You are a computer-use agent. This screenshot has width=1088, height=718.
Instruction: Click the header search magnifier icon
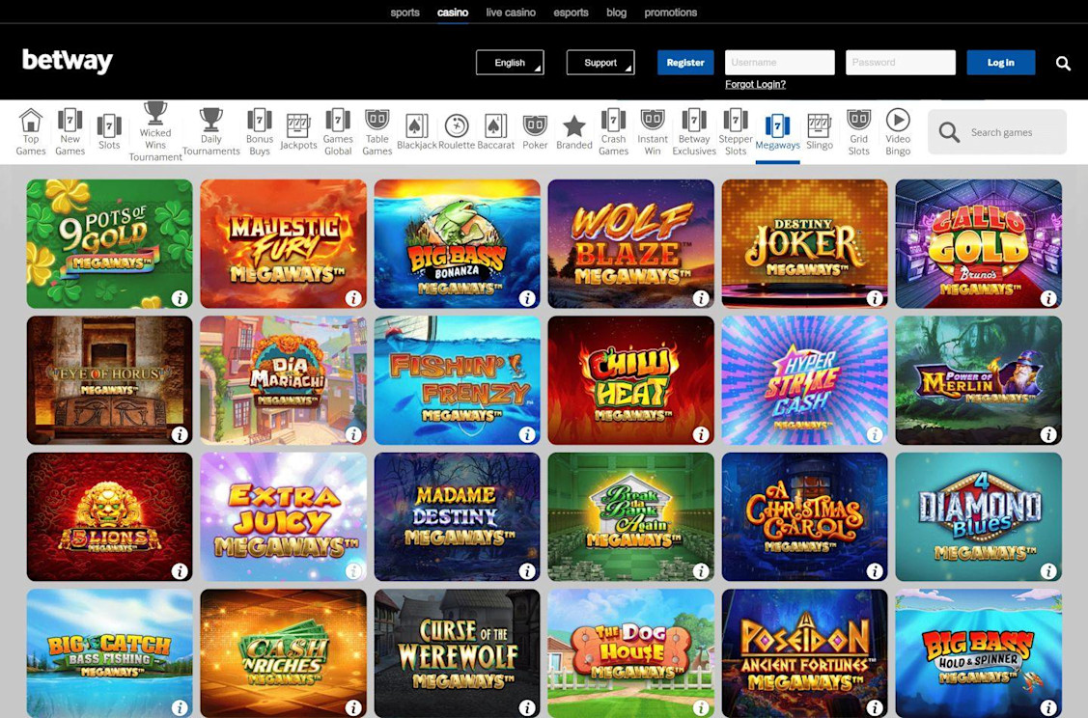pyautogui.click(x=1063, y=63)
